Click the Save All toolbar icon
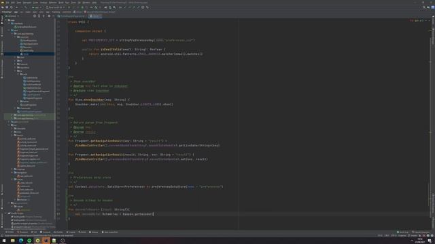Image resolution: width=435 pixels, height=244 pixels. click(7, 7)
